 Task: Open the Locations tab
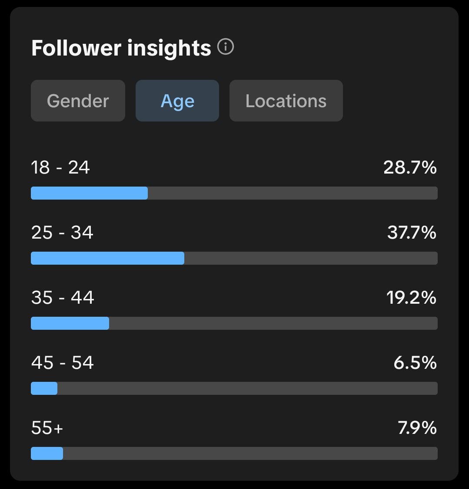(286, 101)
